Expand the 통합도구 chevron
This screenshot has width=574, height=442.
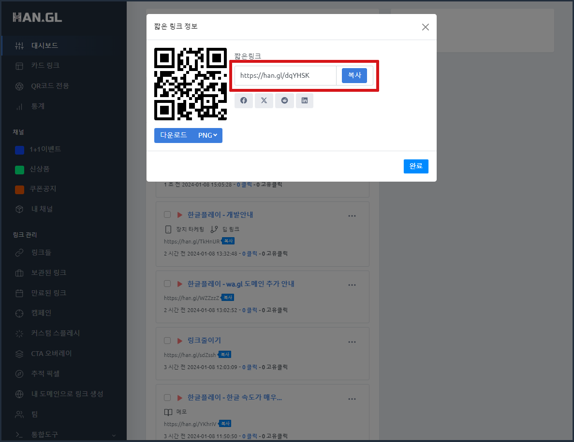click(114, 435)
